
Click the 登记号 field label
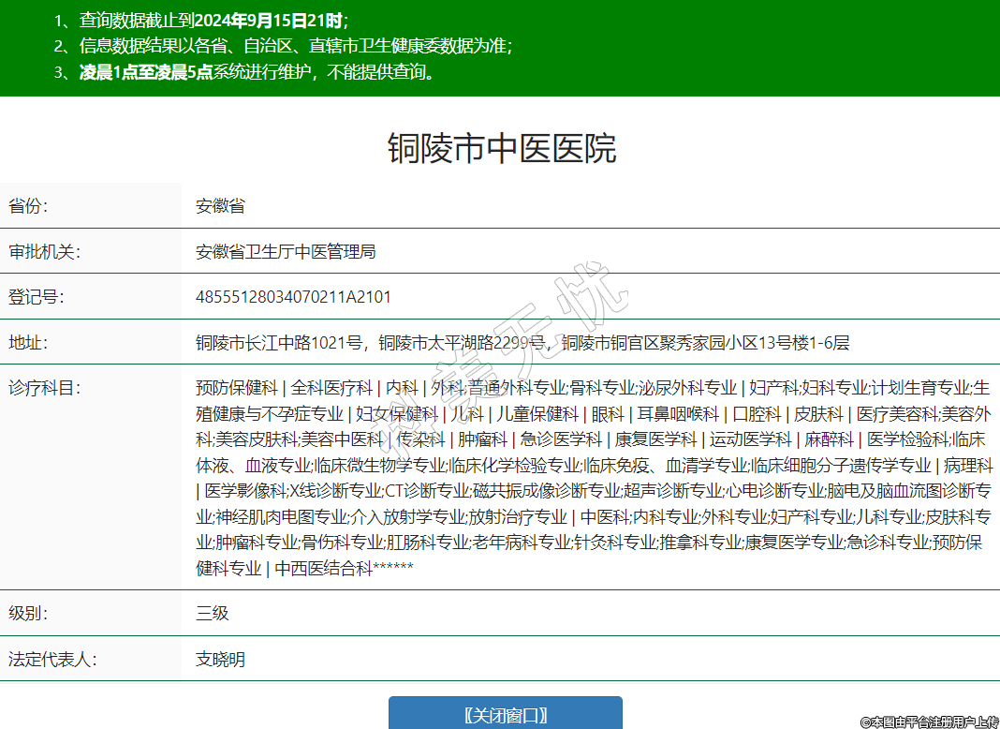[x=36, y=297]
